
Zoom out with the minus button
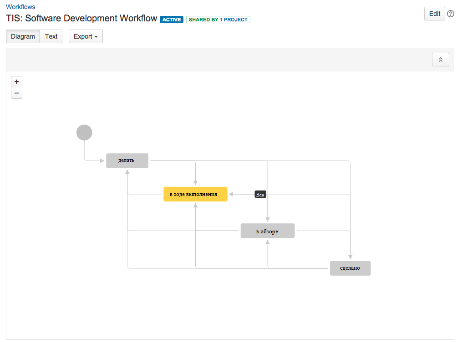point(16,93)
